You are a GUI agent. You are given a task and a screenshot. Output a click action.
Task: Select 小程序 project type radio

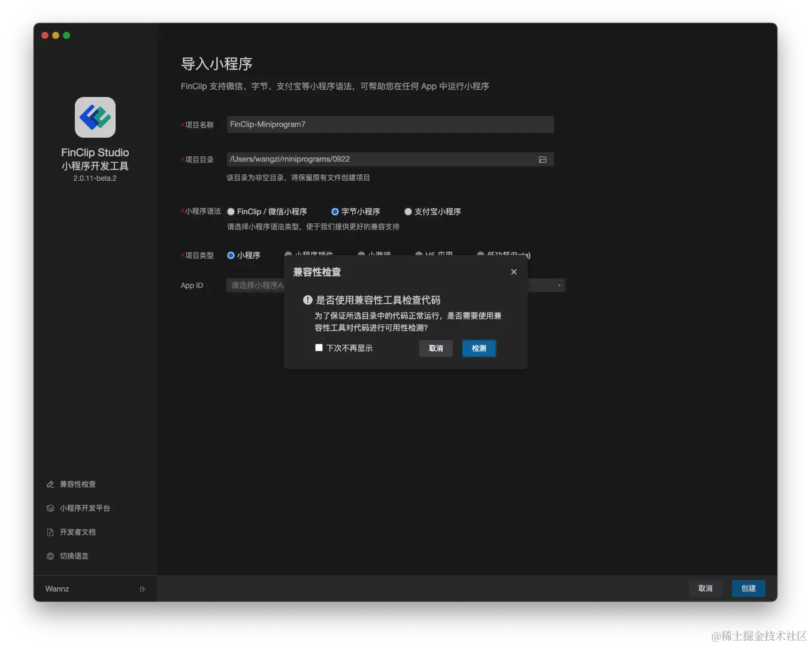coord(231,256)
